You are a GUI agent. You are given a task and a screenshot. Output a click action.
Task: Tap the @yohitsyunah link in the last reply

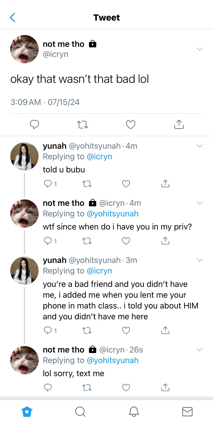[x=113, y=360]
